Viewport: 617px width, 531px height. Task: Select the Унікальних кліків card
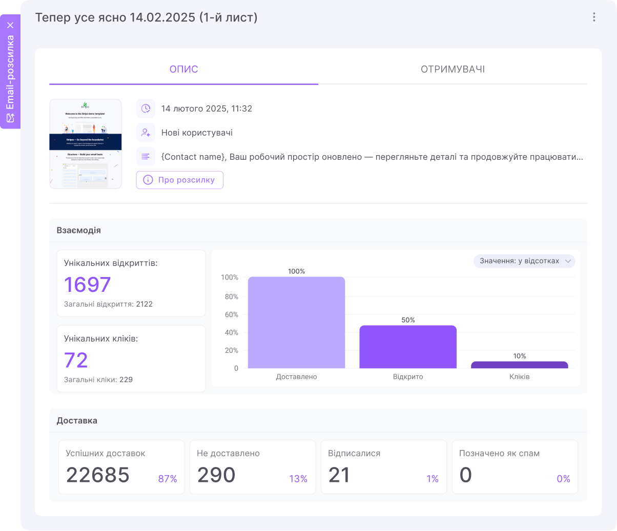tap(131, 358)
